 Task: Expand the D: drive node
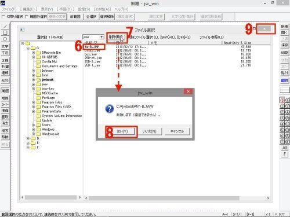(x=28, y=138)
